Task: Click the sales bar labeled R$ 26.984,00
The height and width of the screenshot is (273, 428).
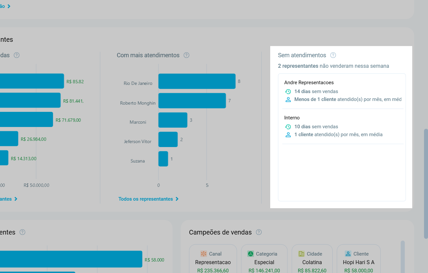Action: click(x=9, y=139)
